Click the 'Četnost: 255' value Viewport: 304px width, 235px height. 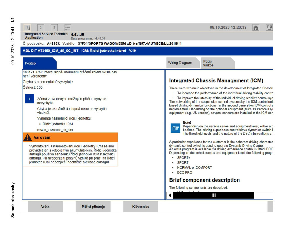33,88
